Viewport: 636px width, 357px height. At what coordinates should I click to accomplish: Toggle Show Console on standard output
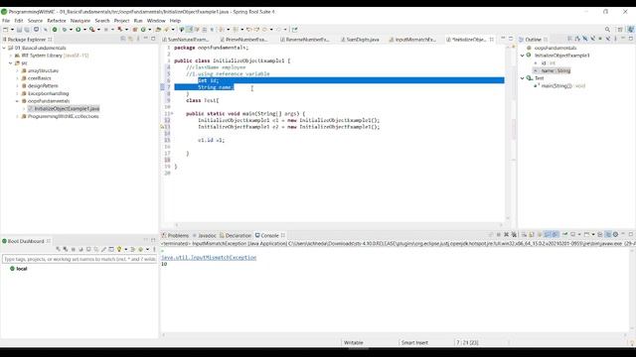coord(548,234)
